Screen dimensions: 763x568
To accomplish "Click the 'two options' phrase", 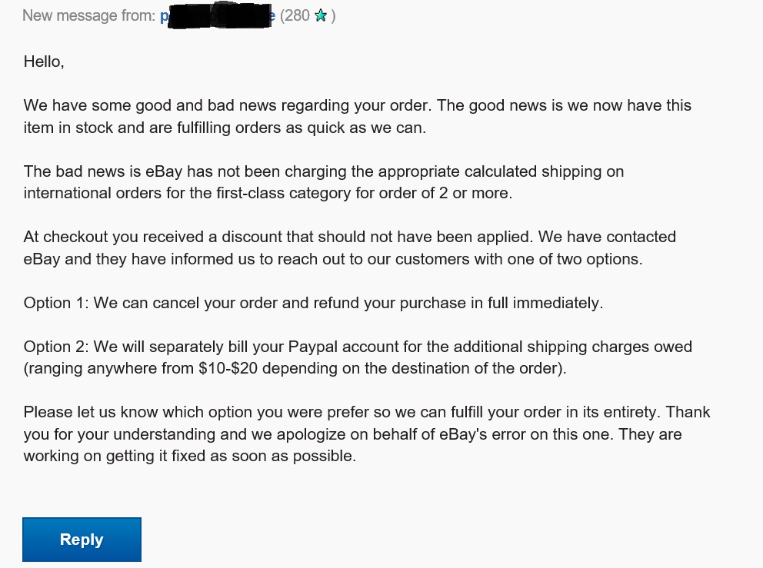I will click(x=598, y=259).
